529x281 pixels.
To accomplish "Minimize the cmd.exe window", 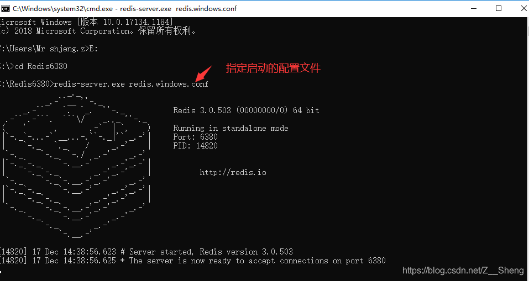I will [474, 8].
